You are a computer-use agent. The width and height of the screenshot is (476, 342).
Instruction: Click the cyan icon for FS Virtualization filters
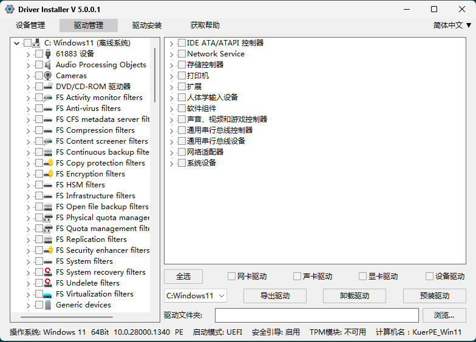pos(47,295)
